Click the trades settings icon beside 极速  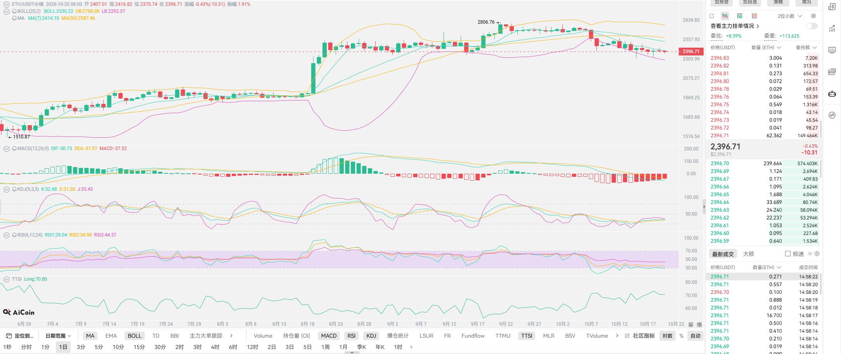pyautogui.click(x=817, y=254)
